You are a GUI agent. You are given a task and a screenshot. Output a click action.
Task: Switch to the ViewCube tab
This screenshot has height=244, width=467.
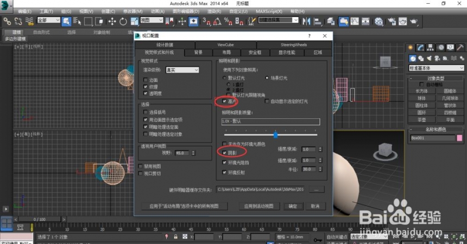(225, 44)
